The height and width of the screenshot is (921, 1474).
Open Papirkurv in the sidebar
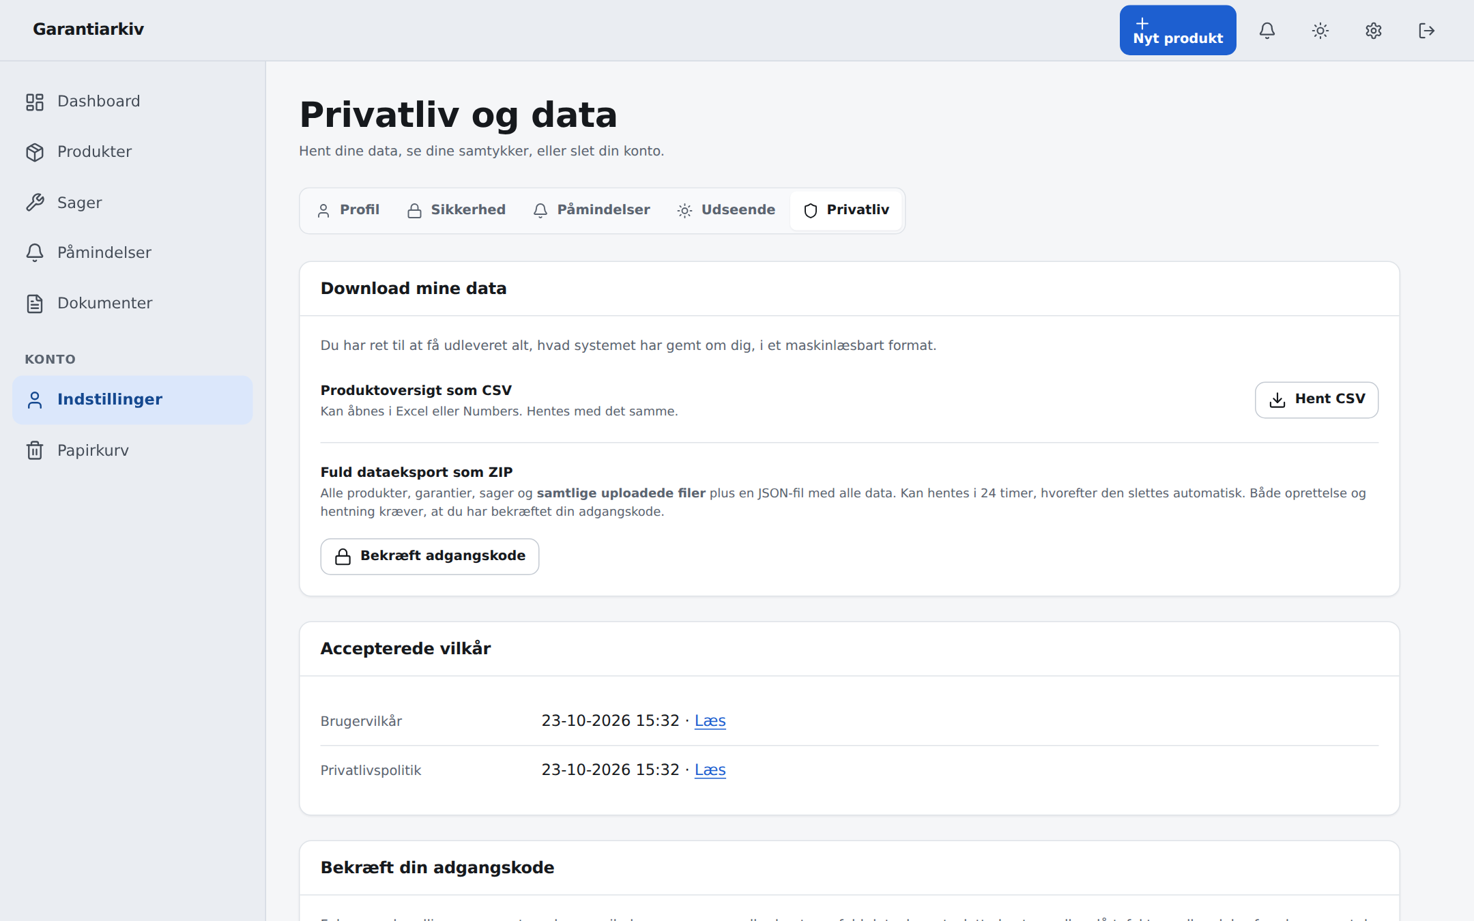point(132,450)
